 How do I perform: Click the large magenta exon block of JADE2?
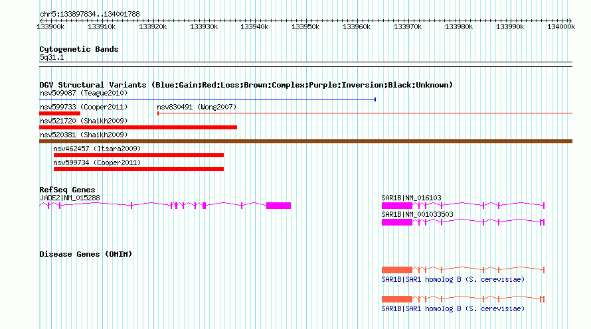278,206
